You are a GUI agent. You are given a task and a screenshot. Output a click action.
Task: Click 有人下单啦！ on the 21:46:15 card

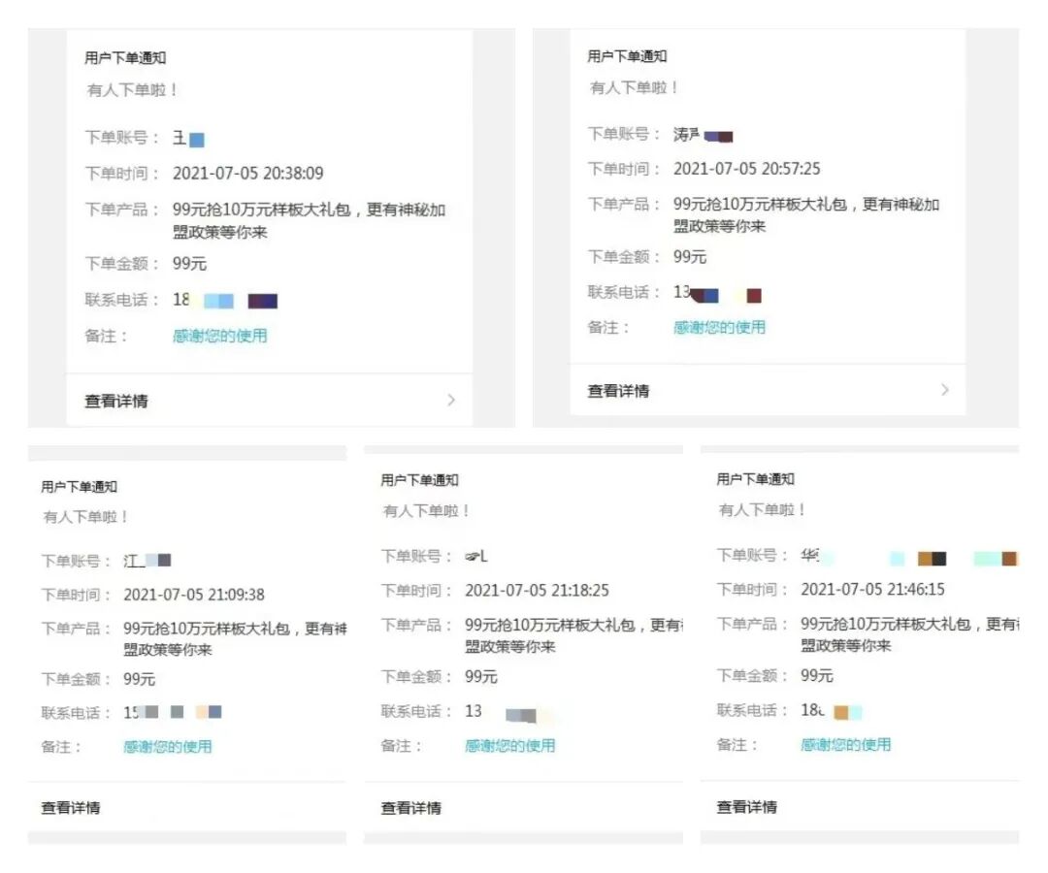click(763, 509)
